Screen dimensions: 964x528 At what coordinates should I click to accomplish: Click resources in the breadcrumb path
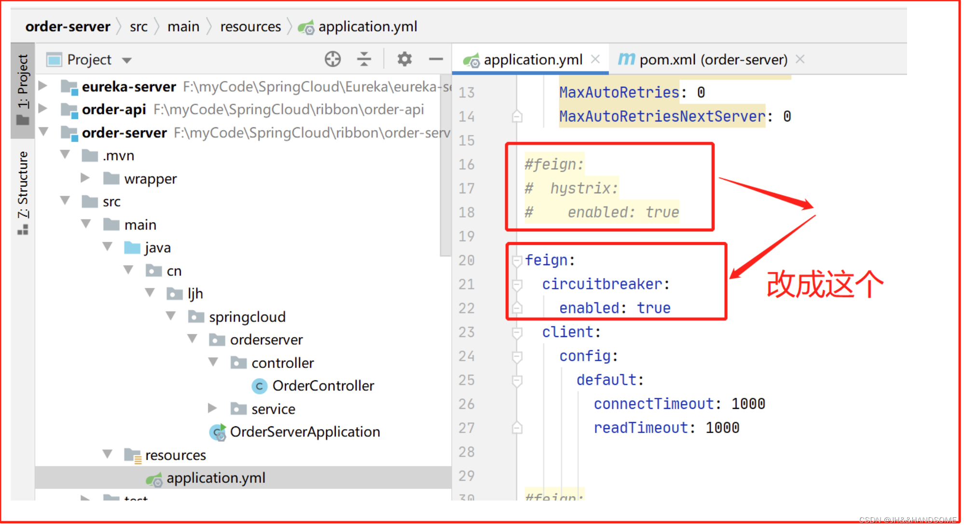click(250, 27)
